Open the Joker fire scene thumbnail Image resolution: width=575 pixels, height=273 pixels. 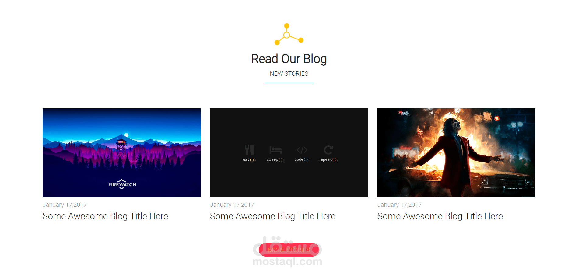click(x=456, y=153)
